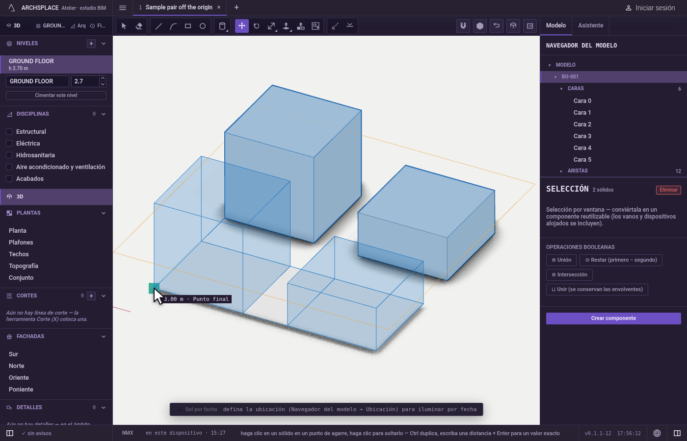The image size is (687, 441).
Task: Click the hexagon solid view icon
Action: [x=480, y=26]
